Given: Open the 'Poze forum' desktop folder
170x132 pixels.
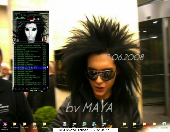Looking at the screenshot, I should coord(25,125).
